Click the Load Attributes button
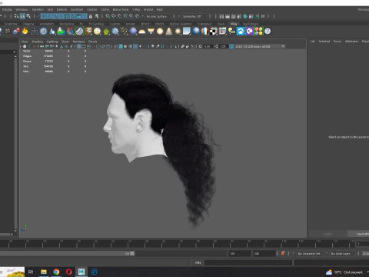This screenshot has width=369, height=277. tap(358, 234)
